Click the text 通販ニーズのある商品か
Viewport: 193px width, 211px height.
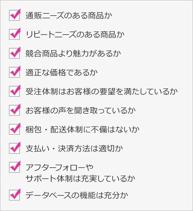point(69,16)
